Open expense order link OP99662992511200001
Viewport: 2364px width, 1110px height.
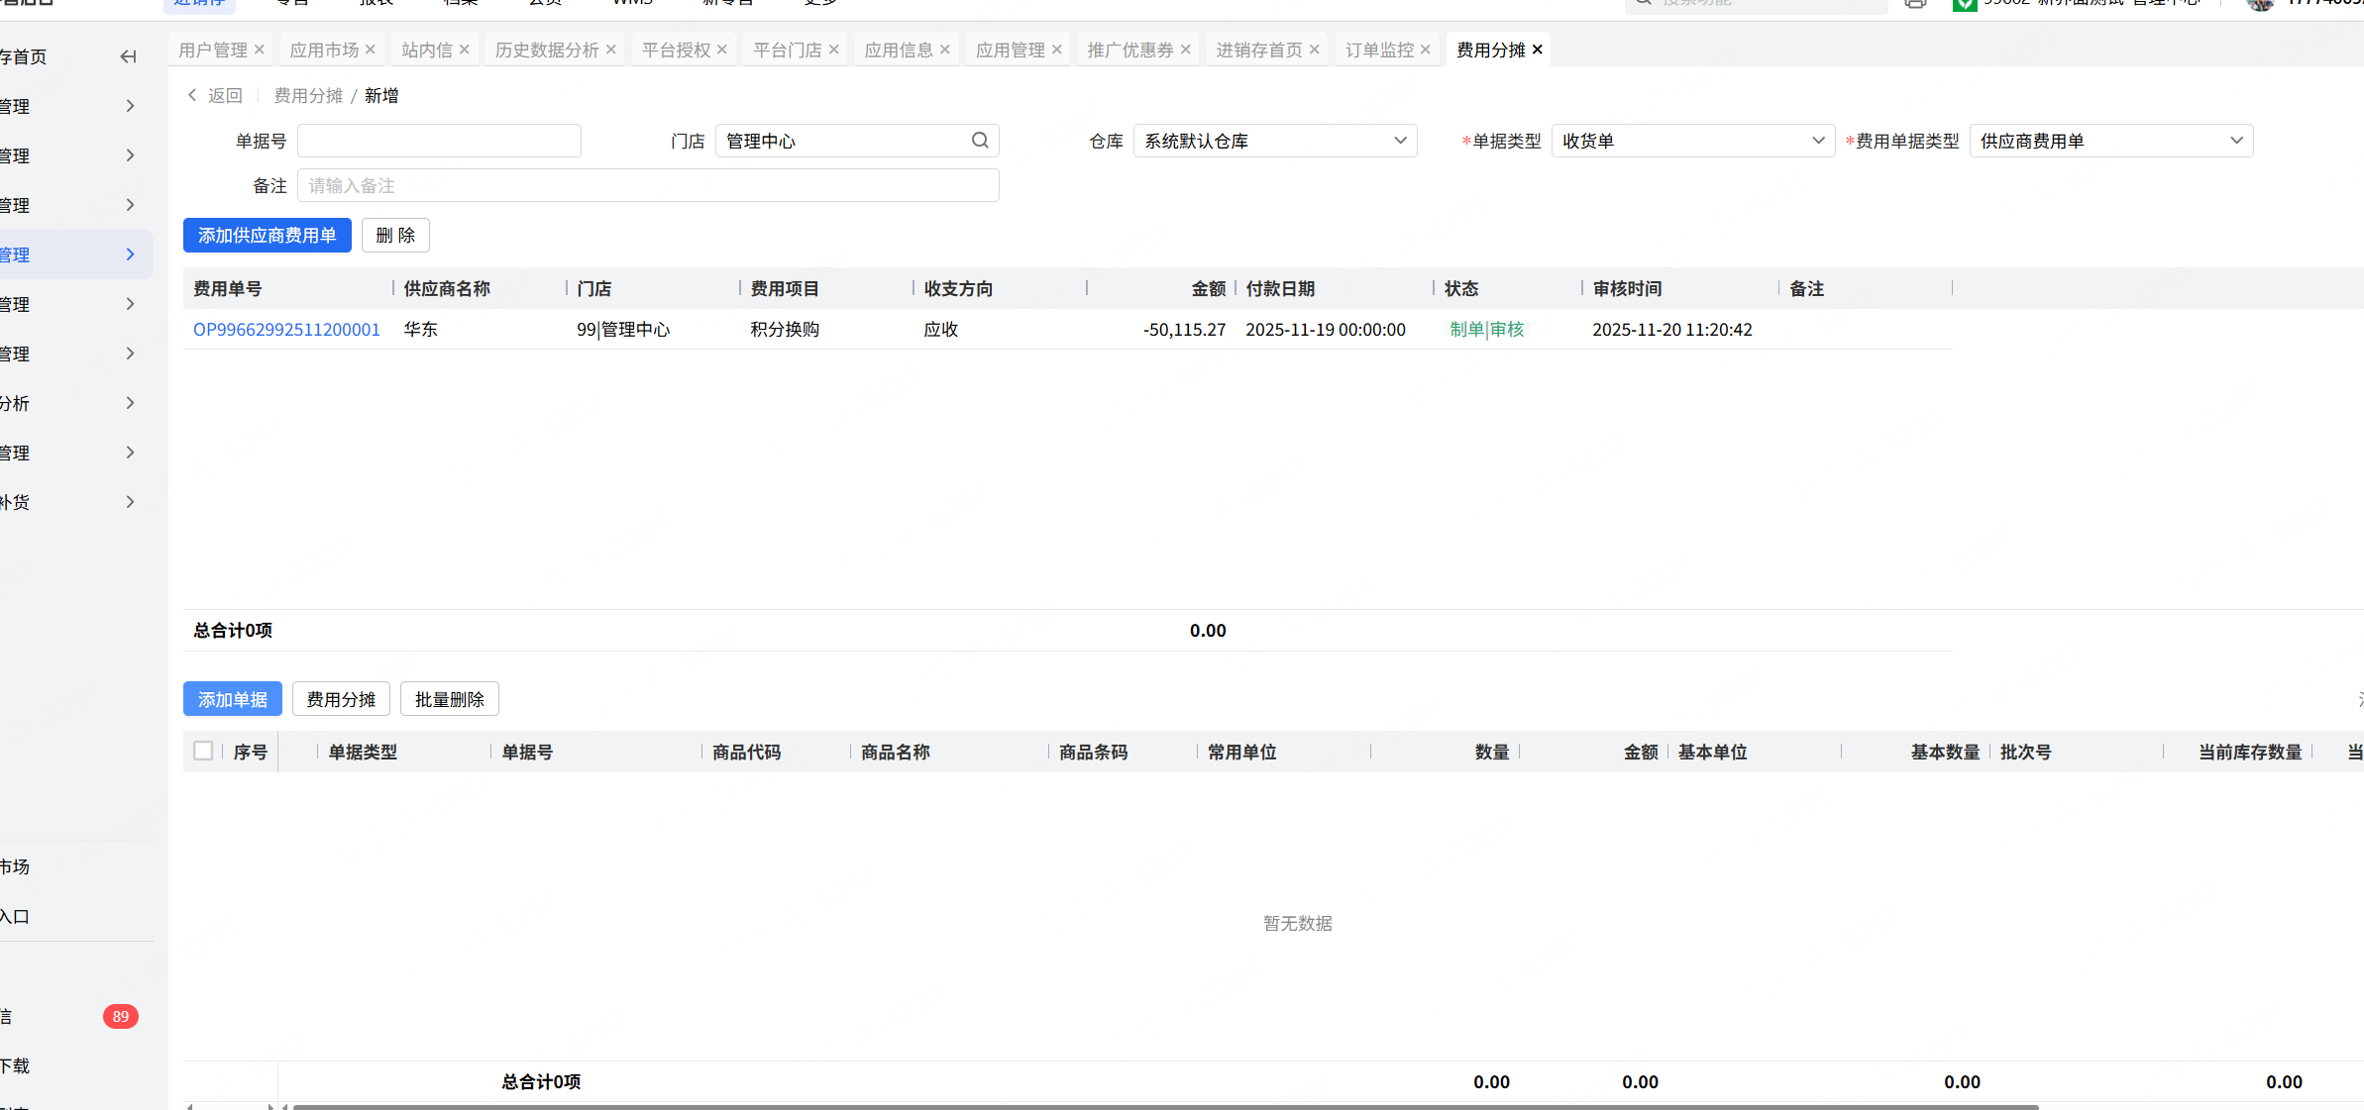coord(286,330)
